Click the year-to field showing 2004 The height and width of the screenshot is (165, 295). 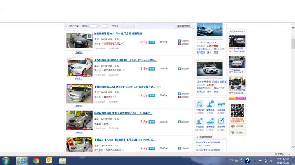pos(132,26)
